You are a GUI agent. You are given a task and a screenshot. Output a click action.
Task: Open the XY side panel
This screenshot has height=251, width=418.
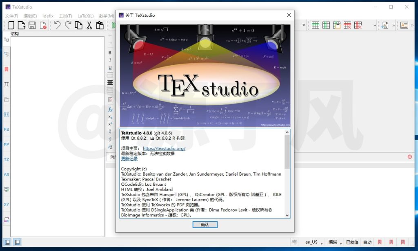(7, 205)
